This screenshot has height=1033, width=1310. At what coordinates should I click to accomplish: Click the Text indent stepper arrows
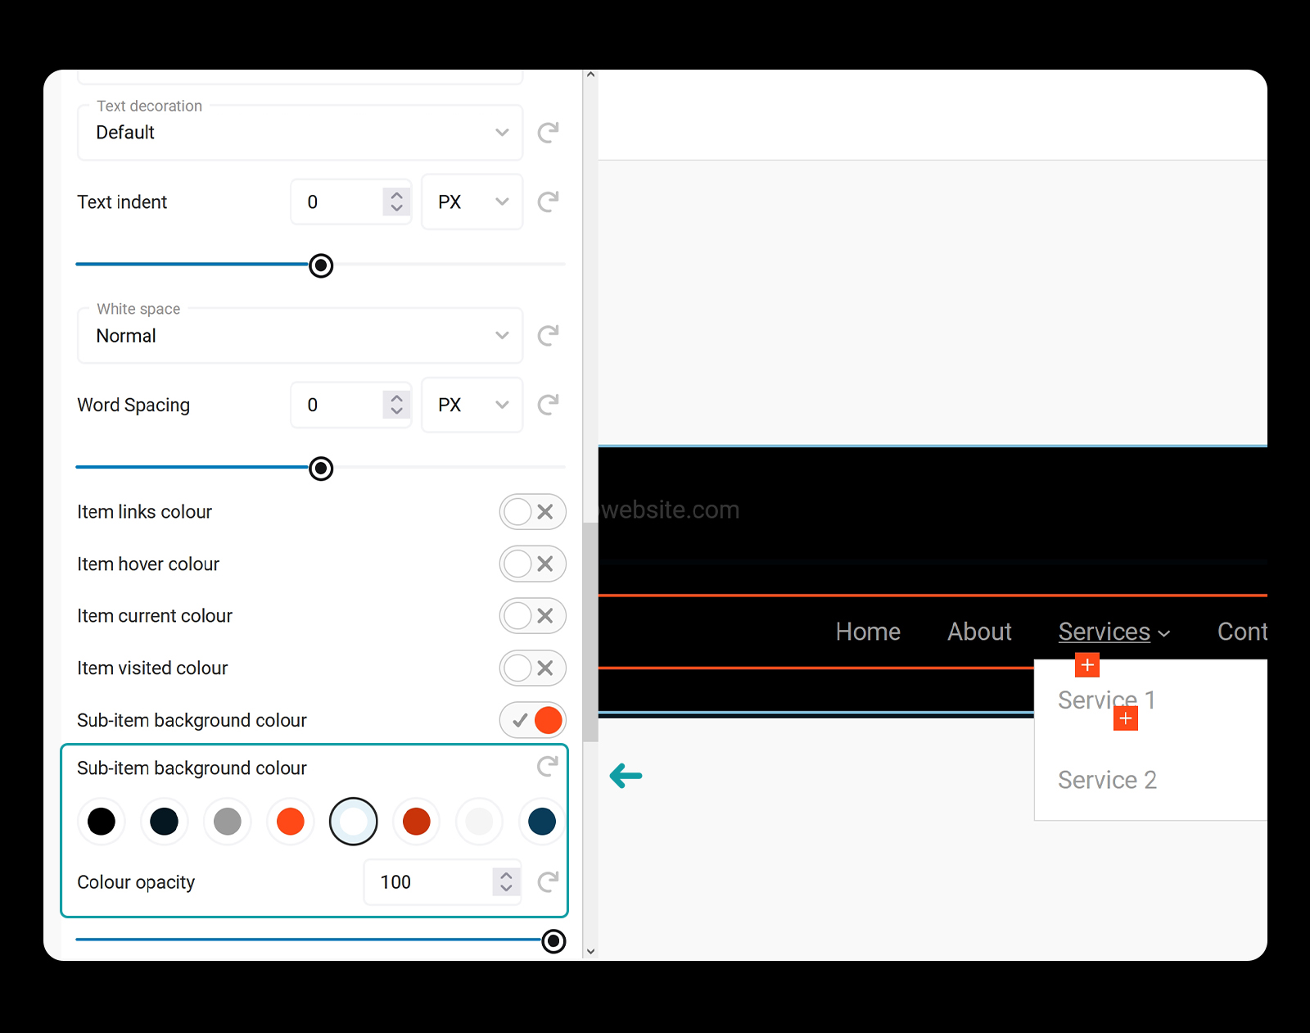pos(396,202)
